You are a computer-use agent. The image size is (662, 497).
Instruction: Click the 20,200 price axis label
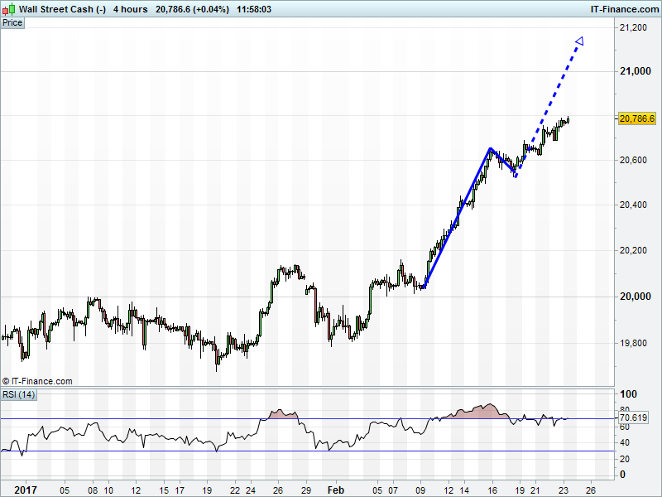click(633, 251)
